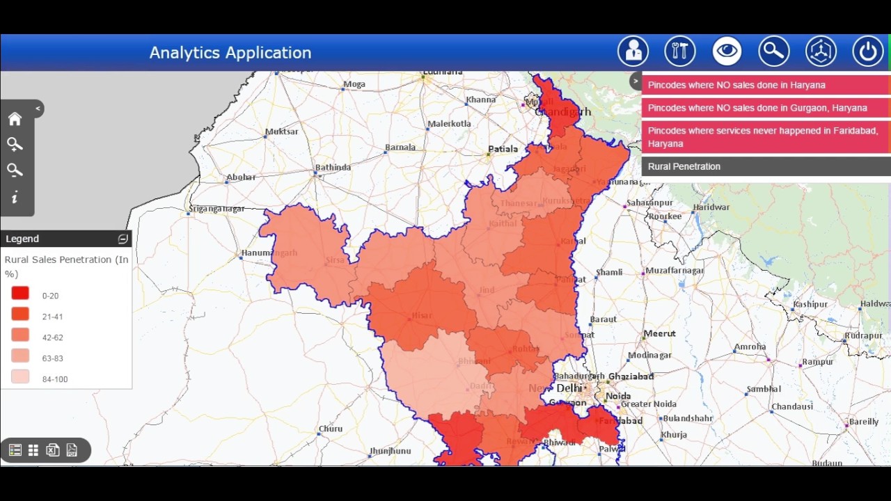The image size is (891, 501).
Task: Click the 'Rural Sales Penetration (In %)' legend heading
Action: (x=66, y=267)
